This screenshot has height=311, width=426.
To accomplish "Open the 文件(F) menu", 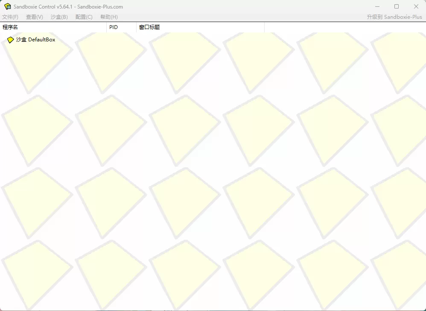I will point(10,17).
